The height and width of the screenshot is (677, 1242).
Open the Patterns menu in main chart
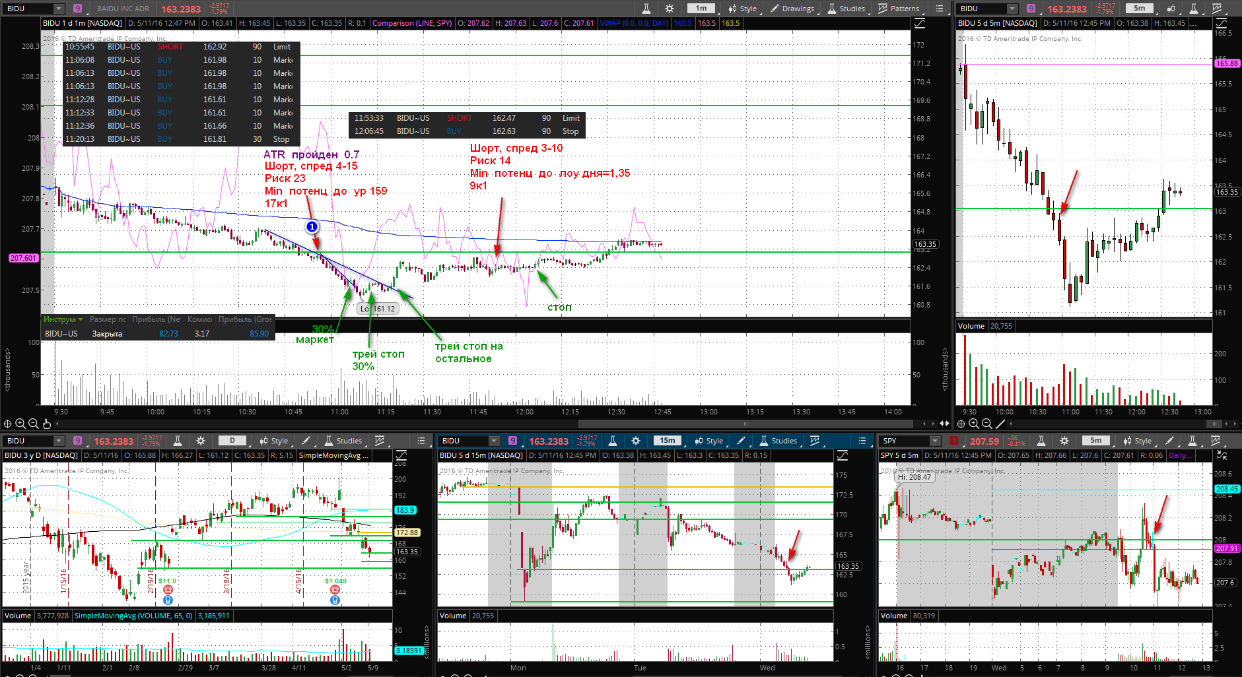(899, 9)
